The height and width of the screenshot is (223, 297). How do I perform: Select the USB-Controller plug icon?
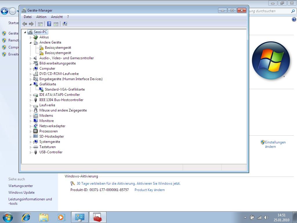35,152
